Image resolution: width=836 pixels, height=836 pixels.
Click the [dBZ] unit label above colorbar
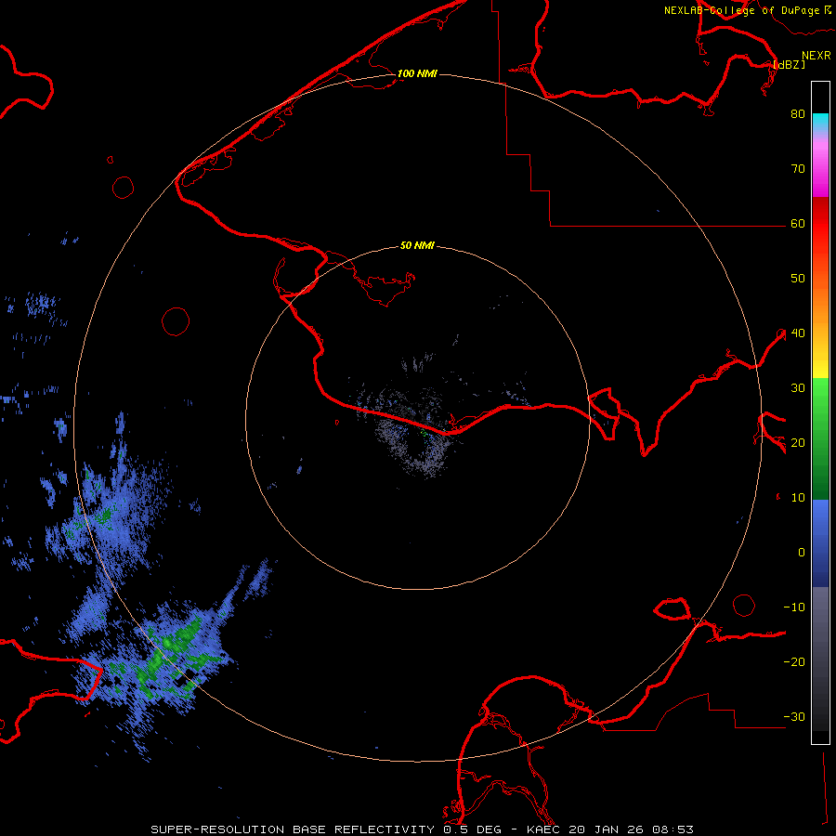790,64
